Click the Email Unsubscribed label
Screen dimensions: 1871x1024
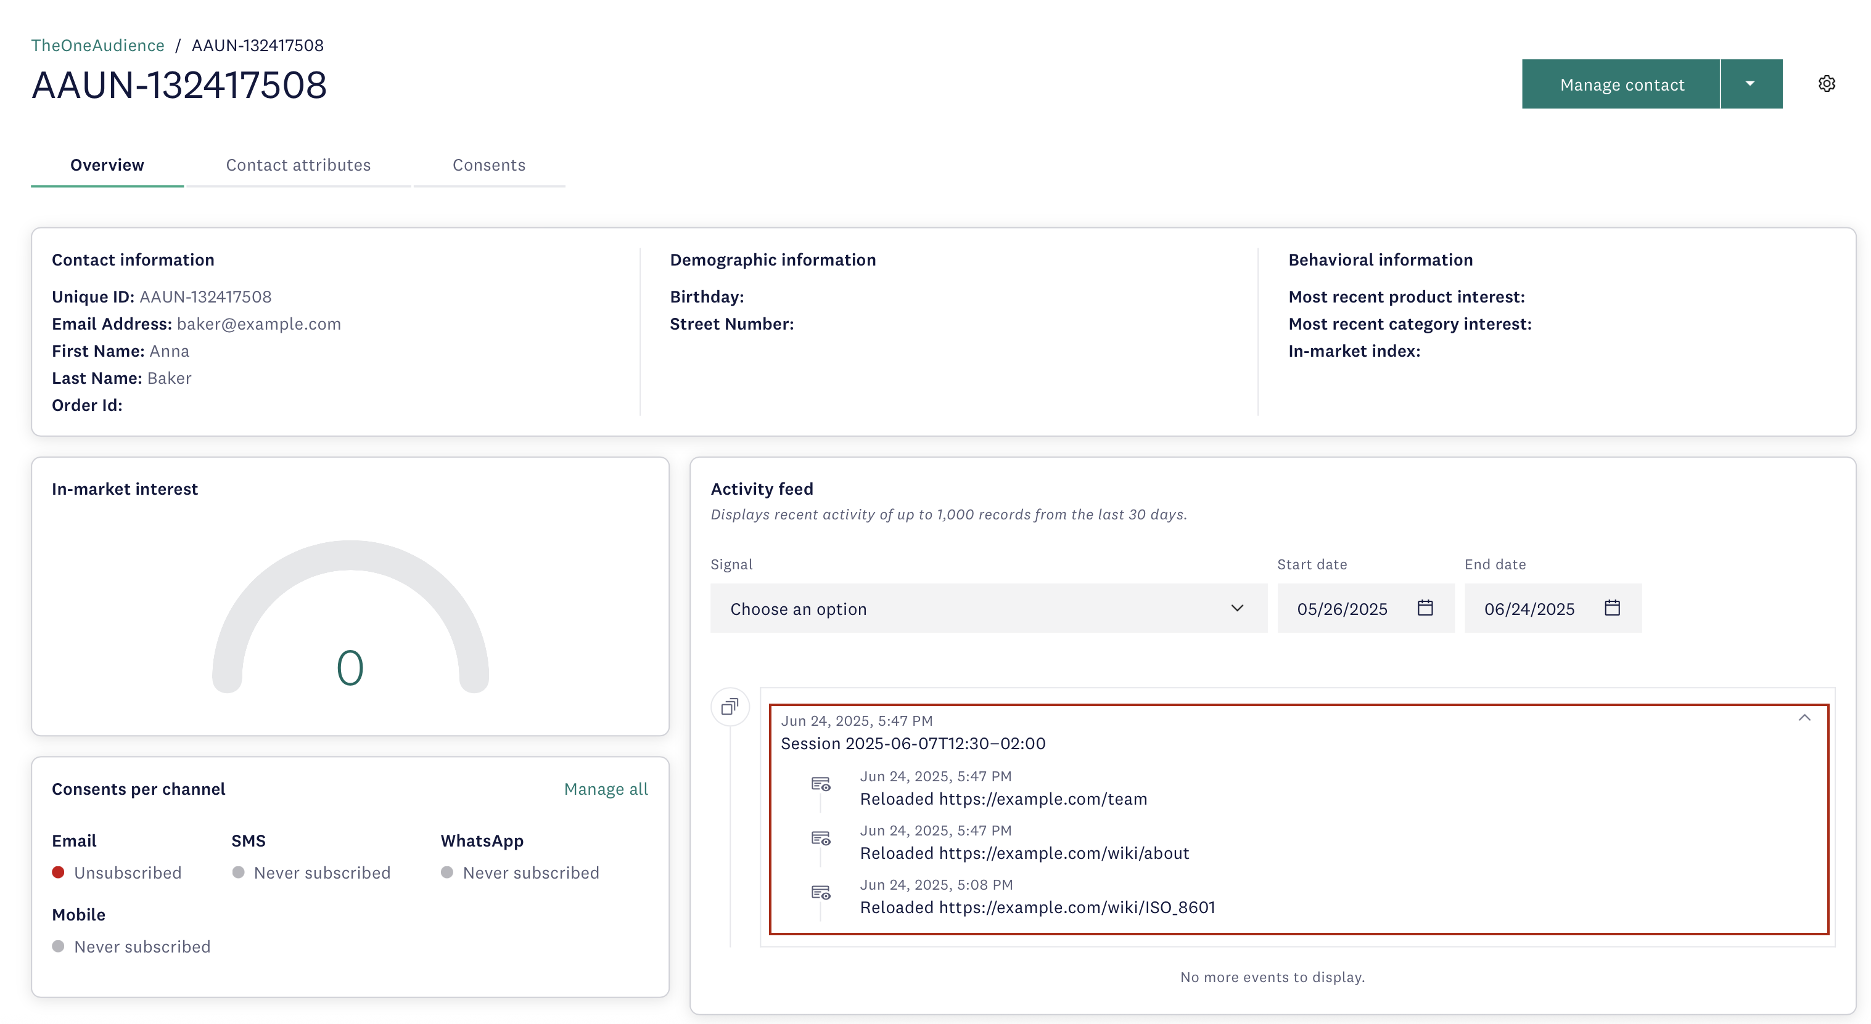coord(128,872)
